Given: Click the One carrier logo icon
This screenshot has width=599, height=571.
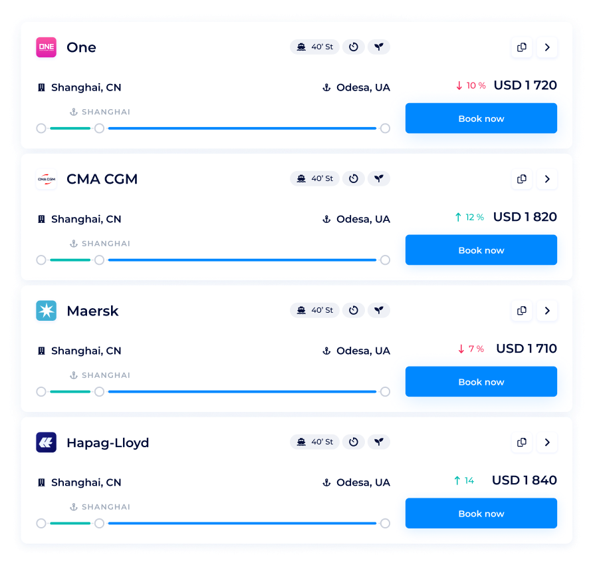Looking at the screenshot, I should click(46, 47).
